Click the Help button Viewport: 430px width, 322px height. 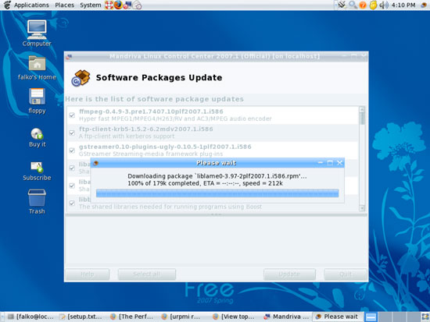(x=88, y=274)
